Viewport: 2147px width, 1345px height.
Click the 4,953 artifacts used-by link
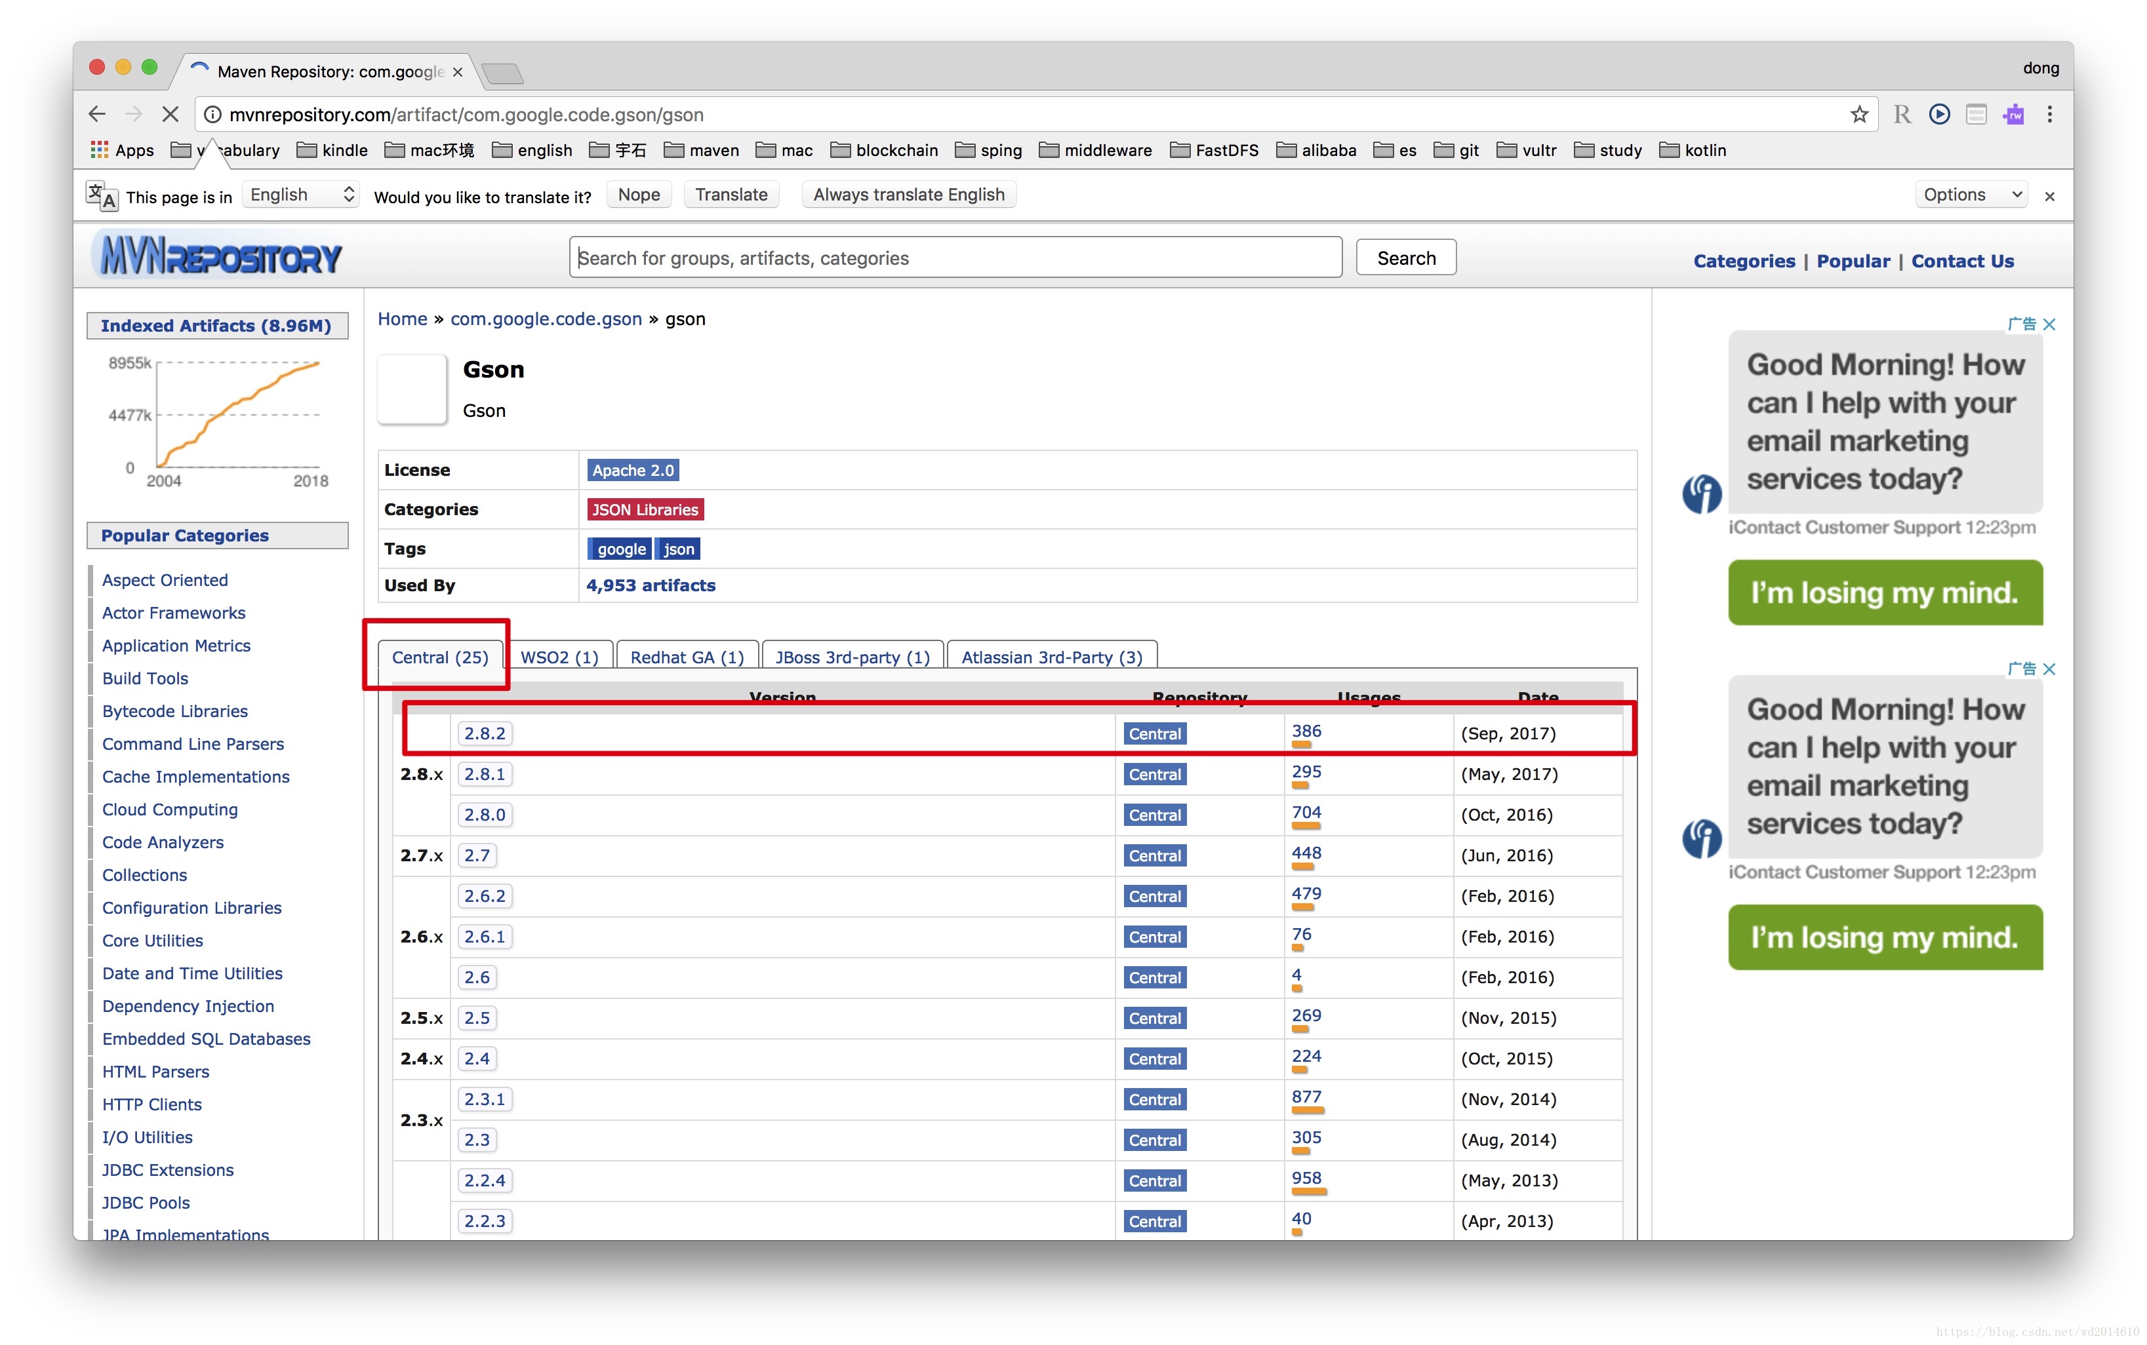coord(652,586)
